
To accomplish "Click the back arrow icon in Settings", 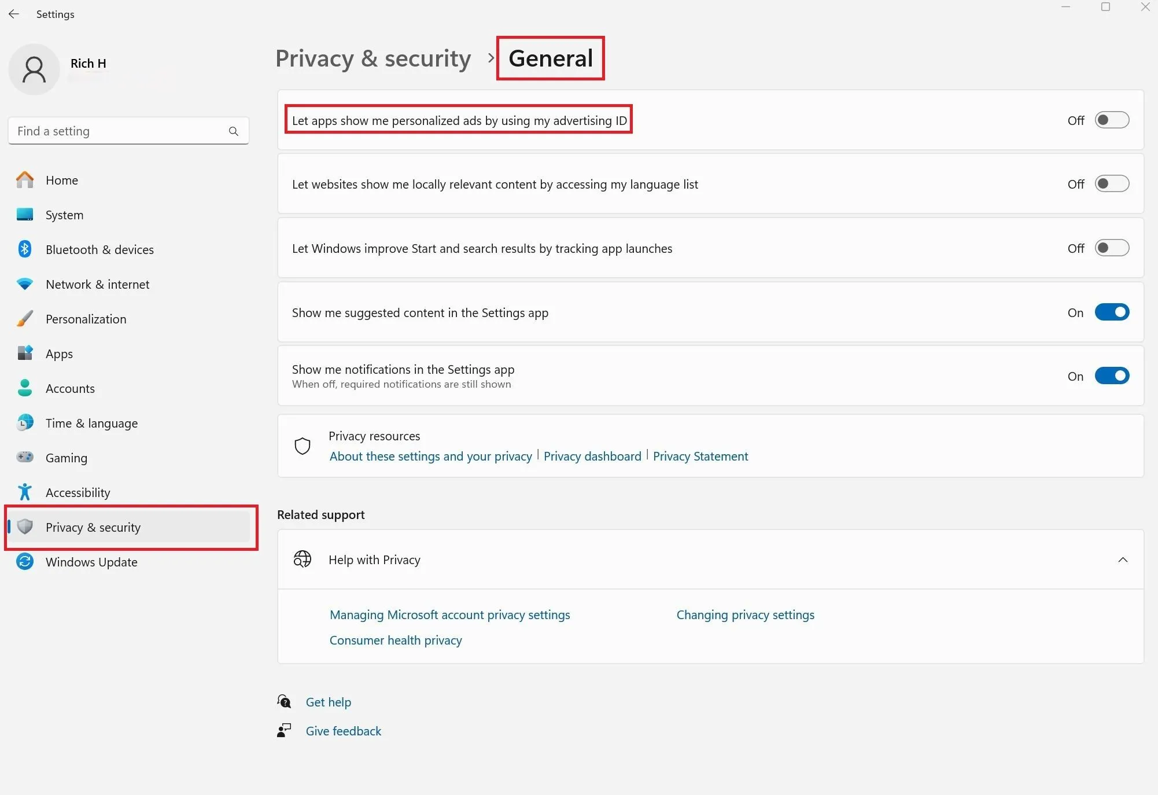I will point(14,14).
